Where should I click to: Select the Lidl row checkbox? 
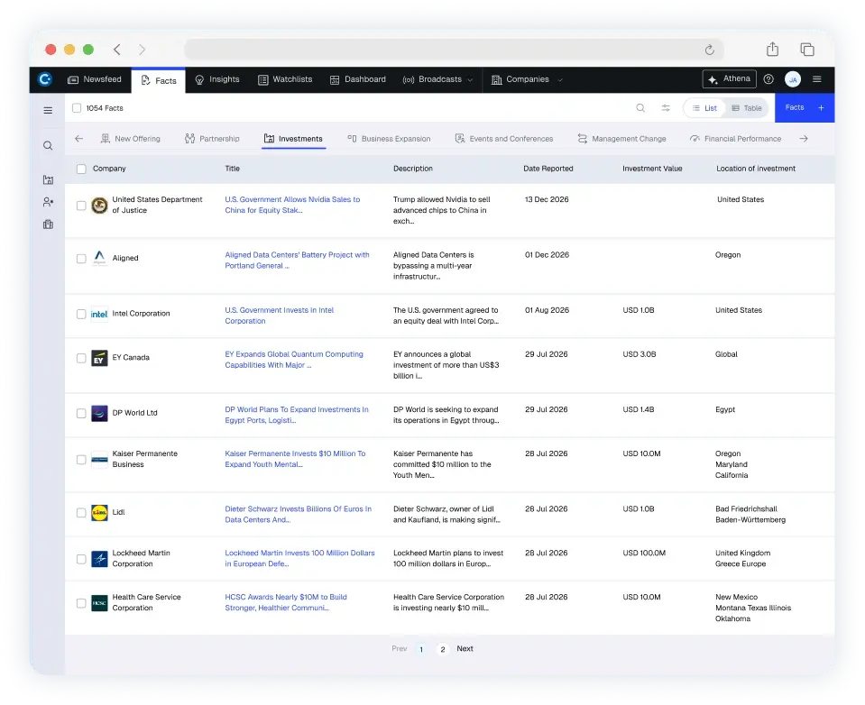pos(81,513)
